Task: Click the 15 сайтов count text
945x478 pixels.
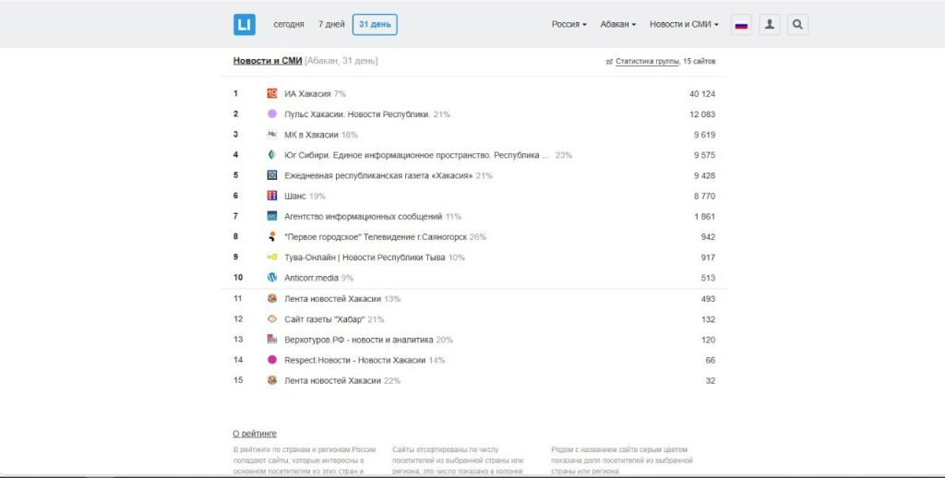Action: click(x=700, y=62)
